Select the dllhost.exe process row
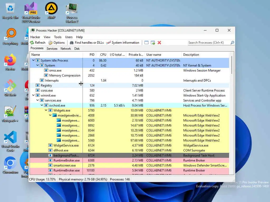Screen dimensions: 270x202 point(129,150)
